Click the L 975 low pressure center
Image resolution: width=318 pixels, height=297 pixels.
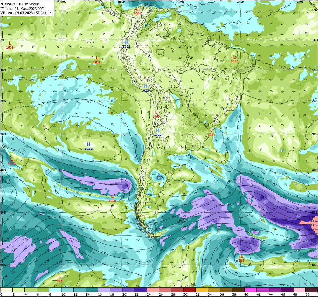[59, 279]
